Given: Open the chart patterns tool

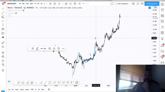Looking at the screenshot, I should 3,29.
